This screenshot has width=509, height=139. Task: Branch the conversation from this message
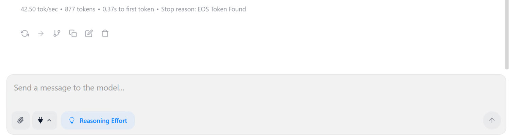point(57,33)
